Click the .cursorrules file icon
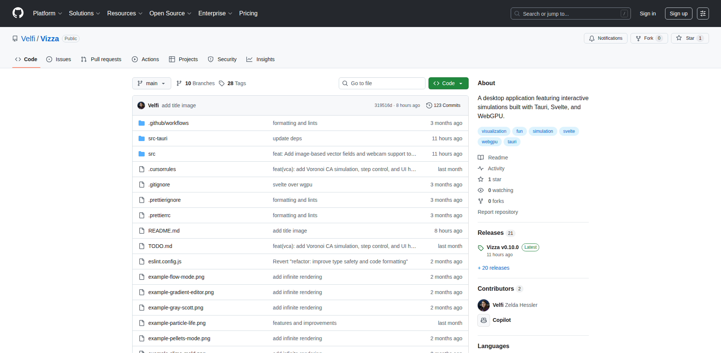Viewport: 721px width, 353px height. click(x=142, y=169)
